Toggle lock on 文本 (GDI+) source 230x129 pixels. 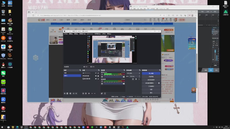click(x=98, y=73)
